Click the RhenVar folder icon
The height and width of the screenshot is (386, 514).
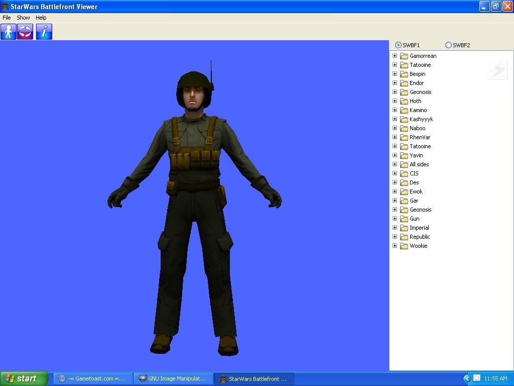coord(404,137)
